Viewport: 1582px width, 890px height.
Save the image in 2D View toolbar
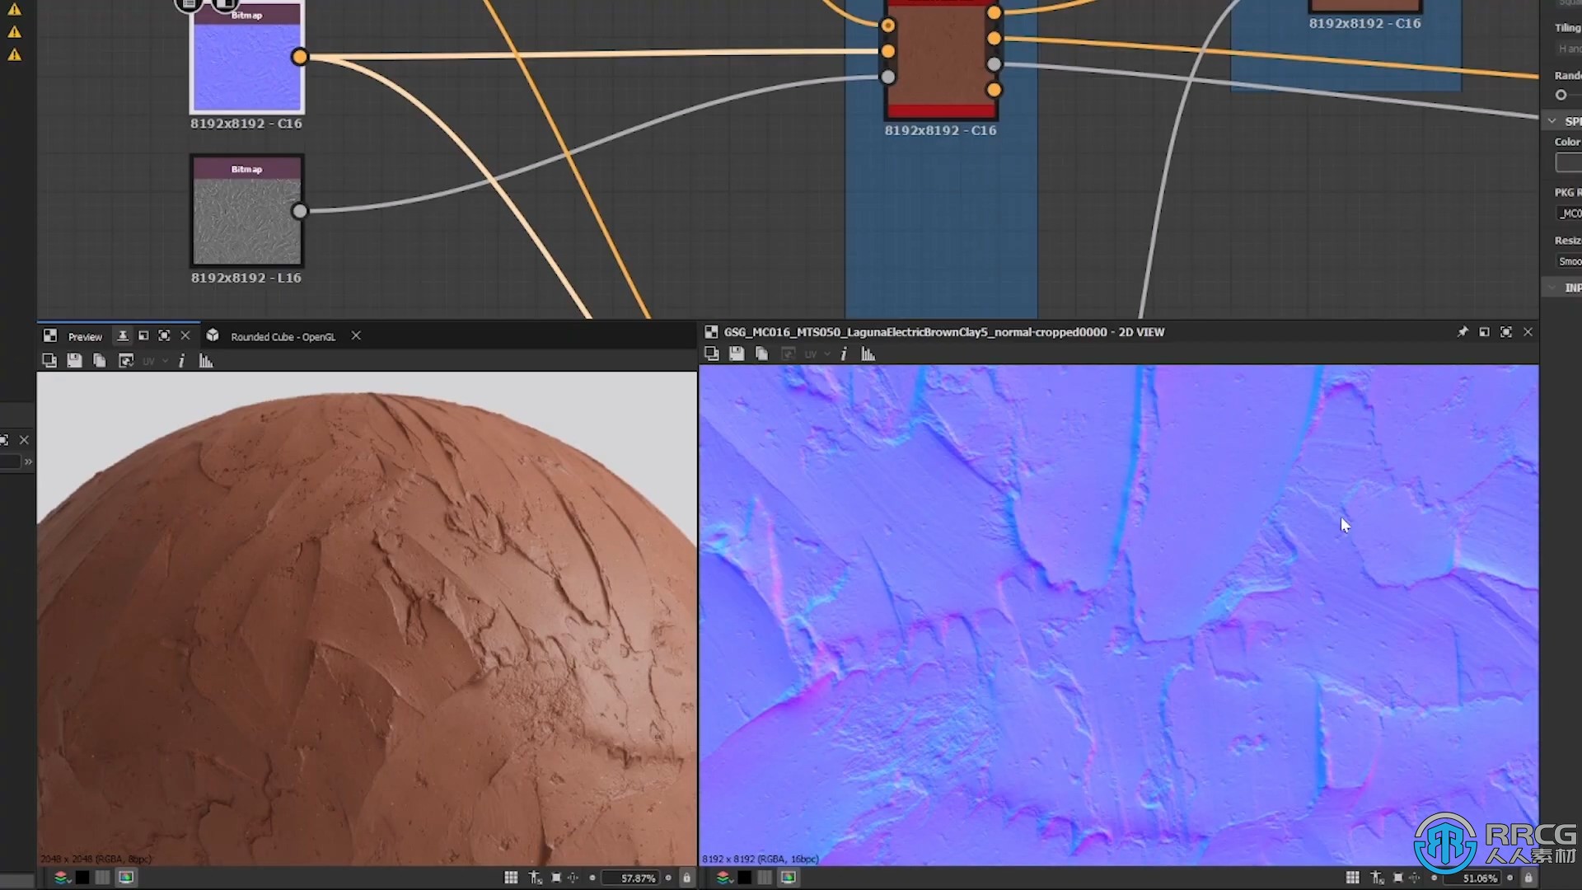(x=737, y=354)
